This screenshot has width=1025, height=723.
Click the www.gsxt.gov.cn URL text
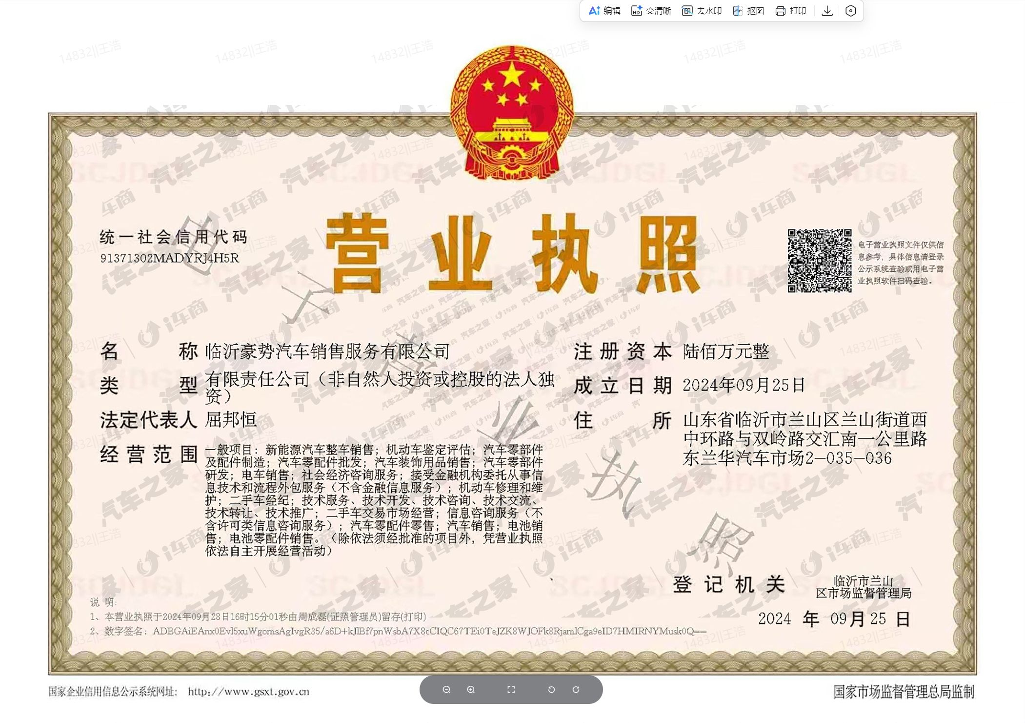point(248,691)
